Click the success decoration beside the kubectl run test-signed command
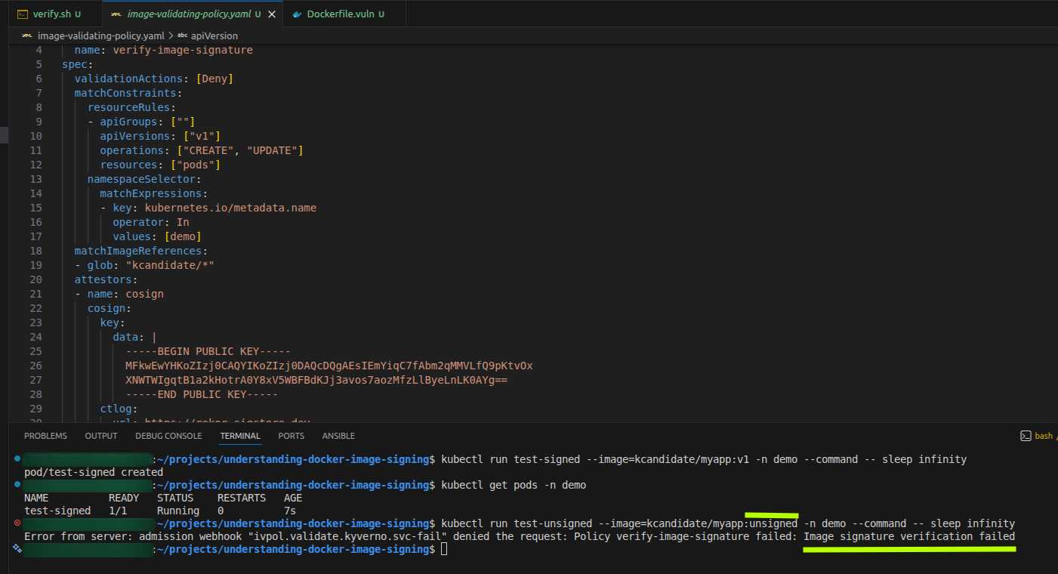Viewport: 1058px width, 574px height. (17, 458)
